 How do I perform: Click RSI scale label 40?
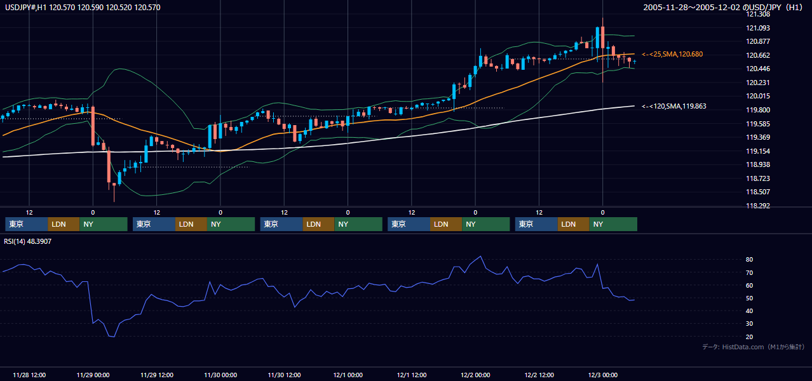[750, 311]
